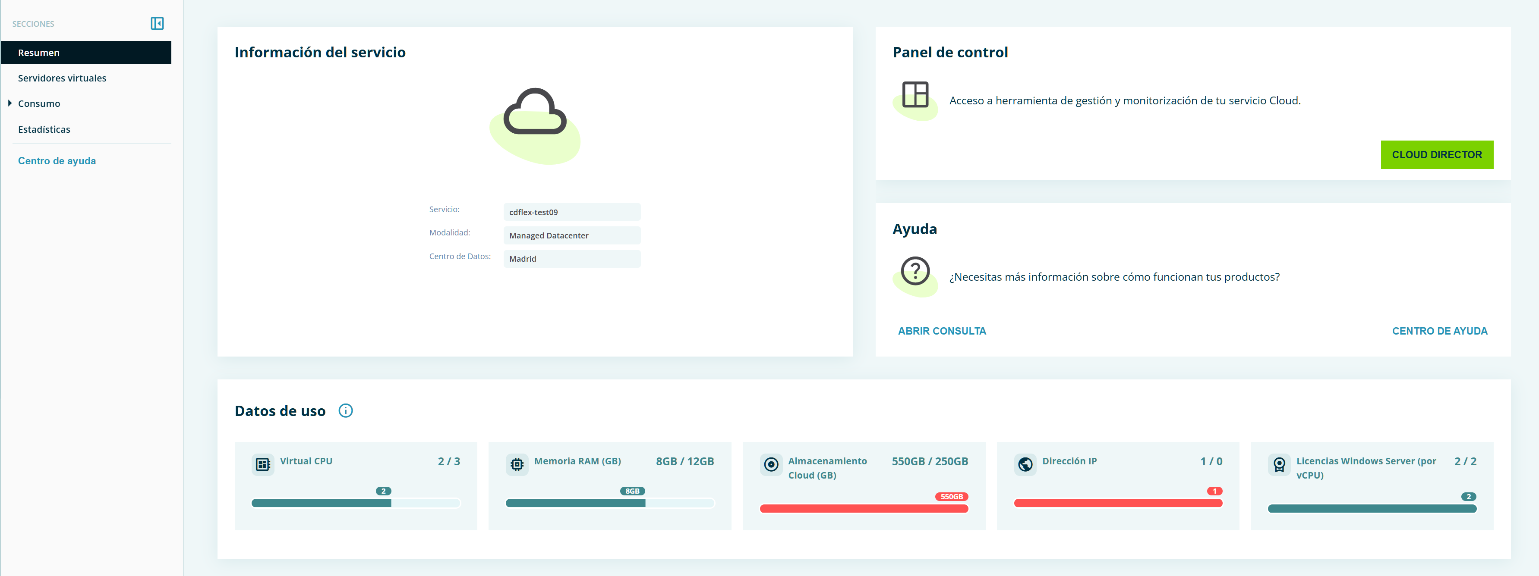Click the Almacenamiento Cloud disc icon

771,464
